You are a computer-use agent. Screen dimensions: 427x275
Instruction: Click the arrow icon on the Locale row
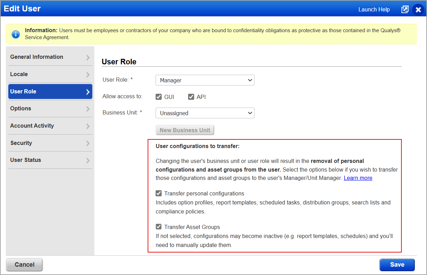[88, 74]
